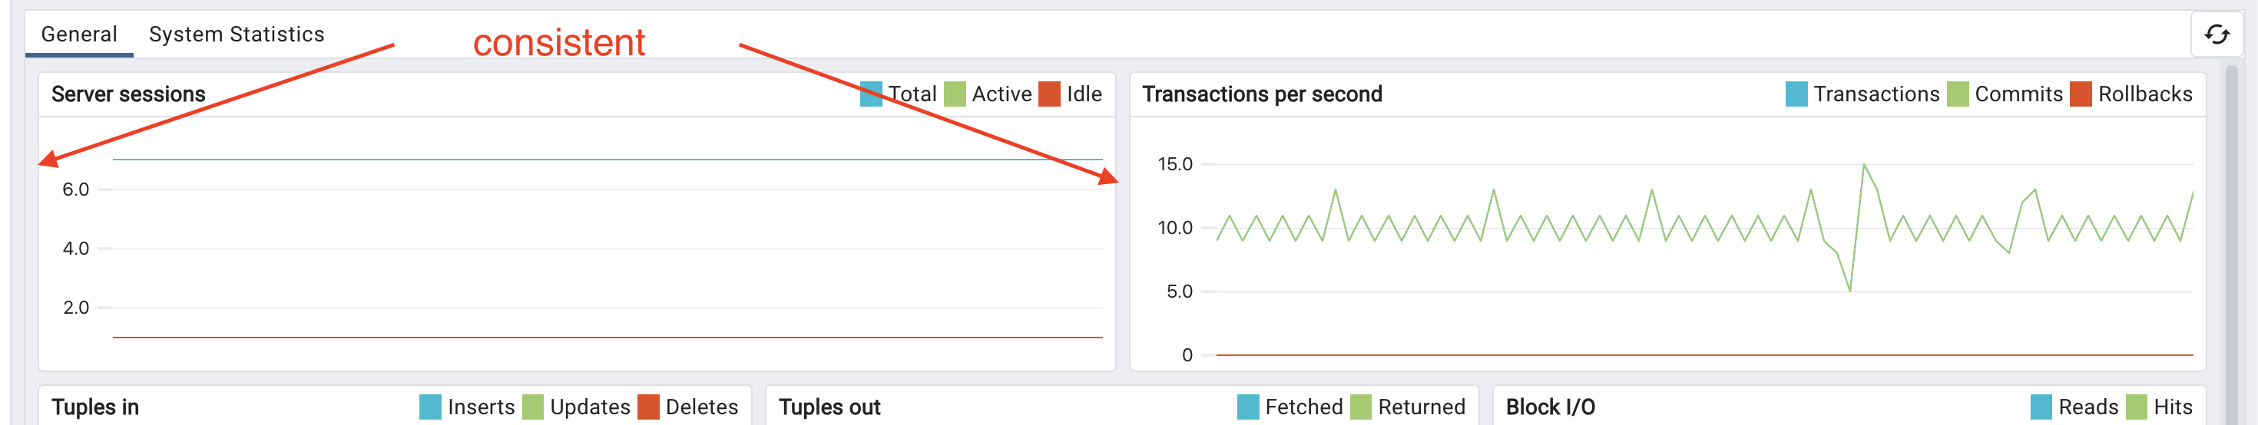Image resolution: width=2258 pixels, height=425 pixels.
Task: Click the refresh dashboard icon
Action: (2217, 35)
